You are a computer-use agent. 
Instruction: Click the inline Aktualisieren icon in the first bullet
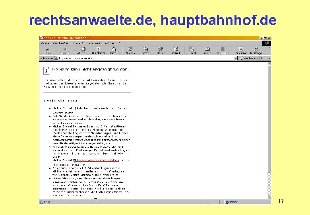[74, 108]
